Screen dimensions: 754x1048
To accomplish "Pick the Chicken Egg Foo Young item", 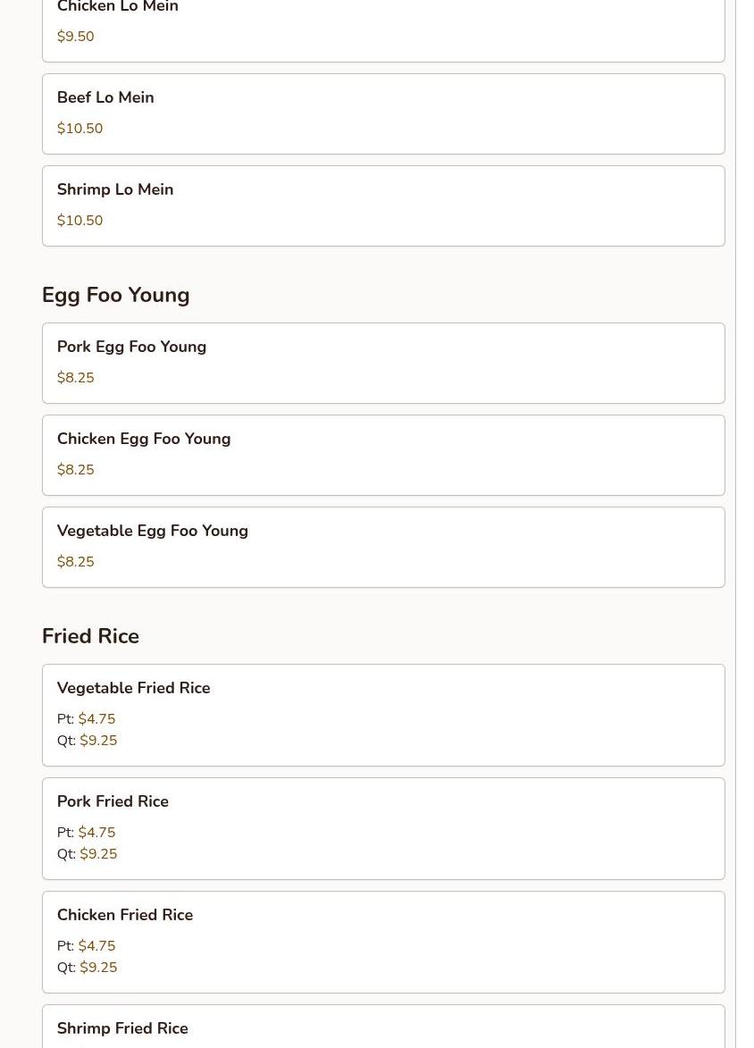I will click(x=144, y=439).
